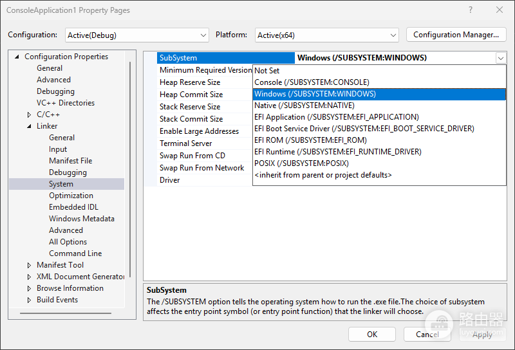Expand the Build Events node
Viewport: 515px width, 350px height.
[29, 300]
